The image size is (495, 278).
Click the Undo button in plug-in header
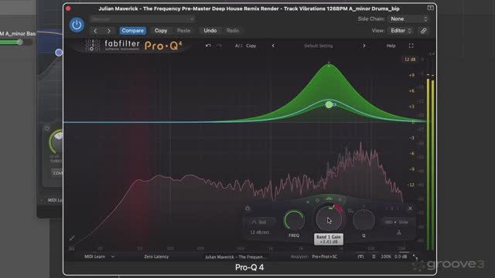[210, 31]
